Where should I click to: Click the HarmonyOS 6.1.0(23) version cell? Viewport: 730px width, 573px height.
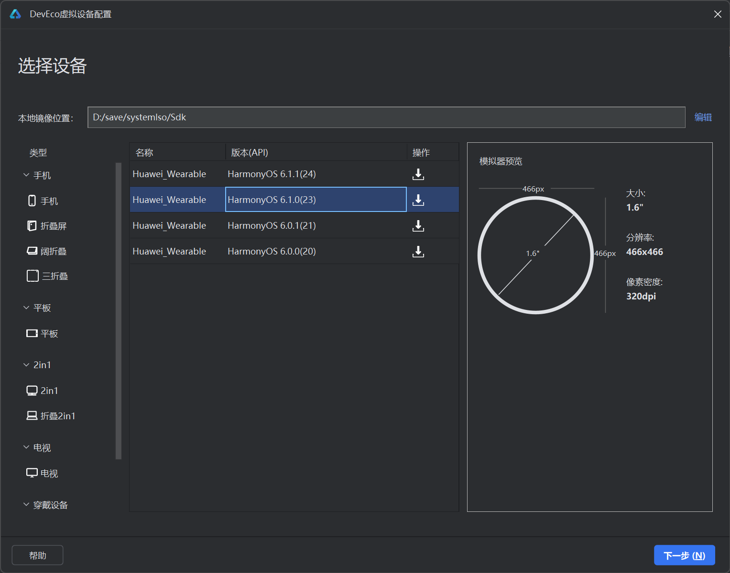pos(316,200)
